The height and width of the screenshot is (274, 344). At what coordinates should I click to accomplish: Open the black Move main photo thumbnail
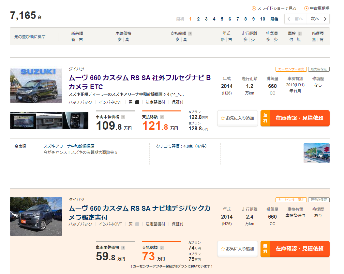point(36,85)
